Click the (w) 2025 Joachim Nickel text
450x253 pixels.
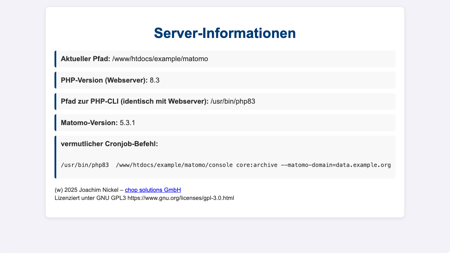pyautogui.click(x=86, y=190)
